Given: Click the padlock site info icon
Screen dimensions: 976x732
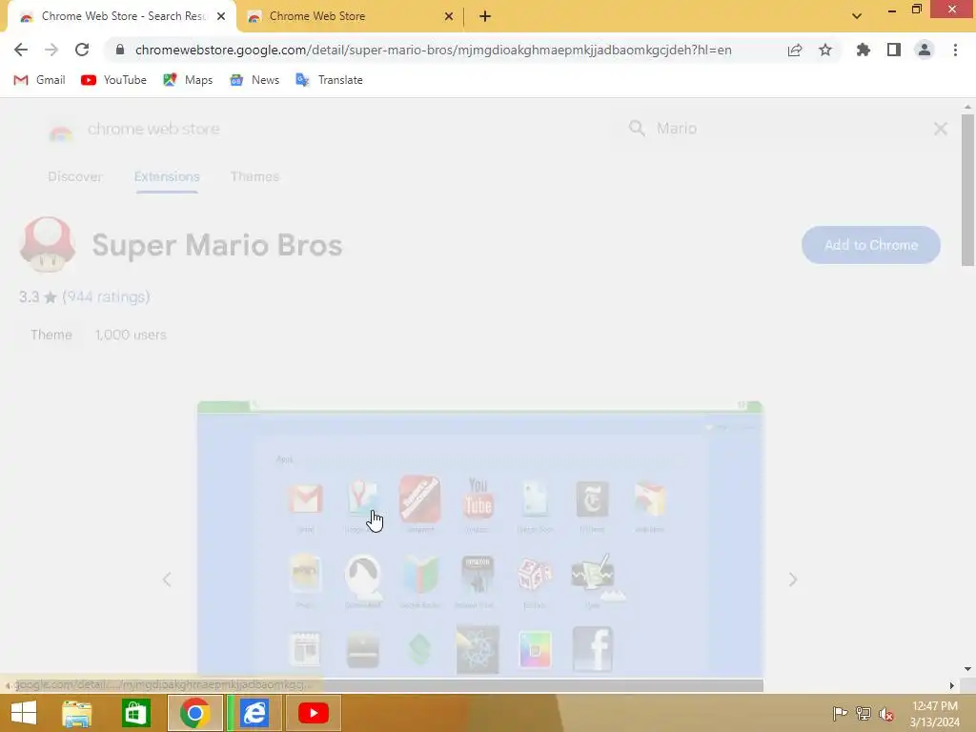Looking at the screenshot, I should coord(120,50).
